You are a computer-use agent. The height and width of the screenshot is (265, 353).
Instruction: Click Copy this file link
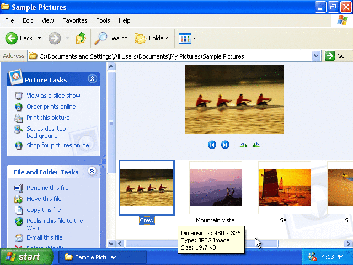tap(44, 210)
